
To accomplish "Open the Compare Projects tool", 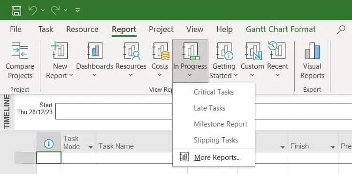I will (20, 61).
